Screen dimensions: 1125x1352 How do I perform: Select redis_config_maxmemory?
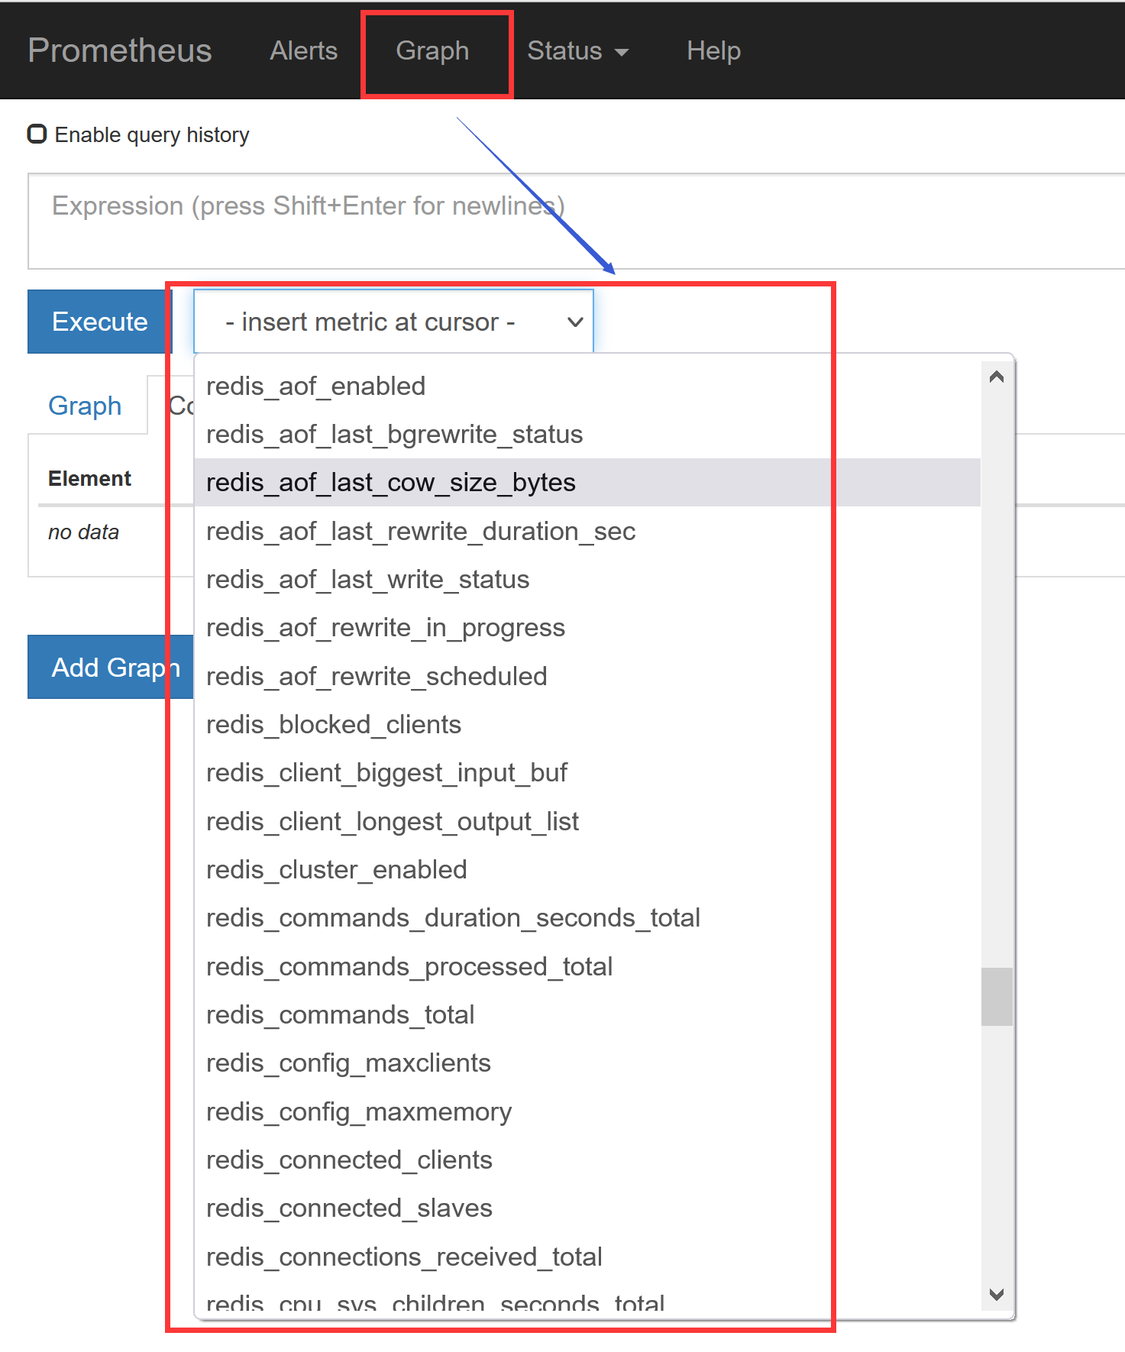pos(587,1112)
